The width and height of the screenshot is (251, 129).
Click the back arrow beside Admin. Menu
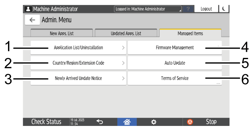(x=32, y=20)
